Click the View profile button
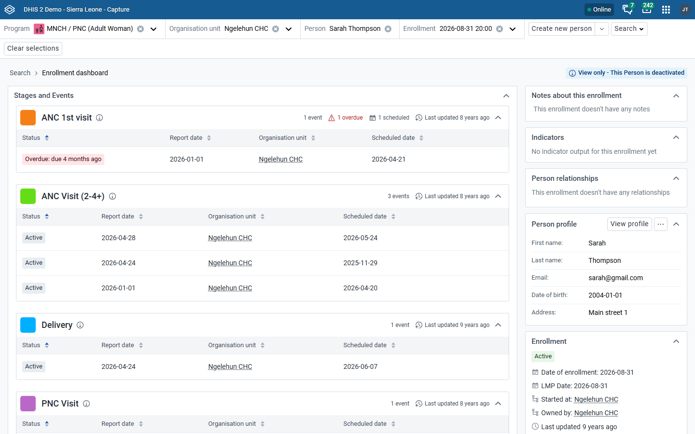This screenshot has width=695, height=434. point(629,224)
